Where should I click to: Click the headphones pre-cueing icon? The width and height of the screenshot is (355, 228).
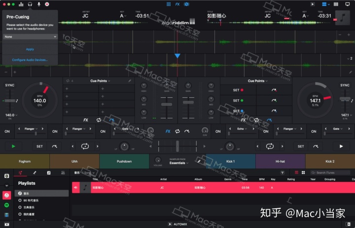(x=30, y=4)
